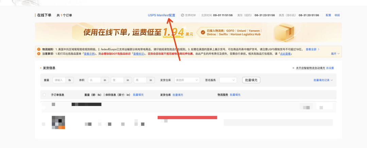Click the 批量填充 button in filter row
The height and width of the screenshot is (148, 367).
point(251,80)
